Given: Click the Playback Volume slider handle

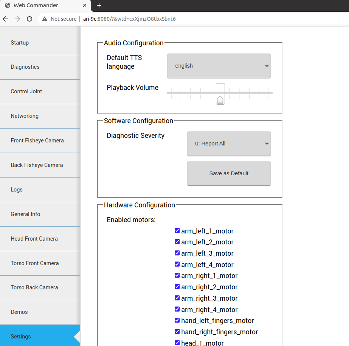Looking at the screenshot, I should point(220,94).
